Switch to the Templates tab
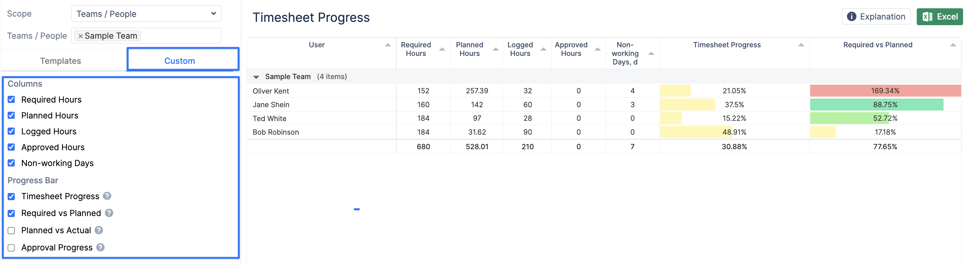Viewport: 973px width, 264px height. [61, 61]
